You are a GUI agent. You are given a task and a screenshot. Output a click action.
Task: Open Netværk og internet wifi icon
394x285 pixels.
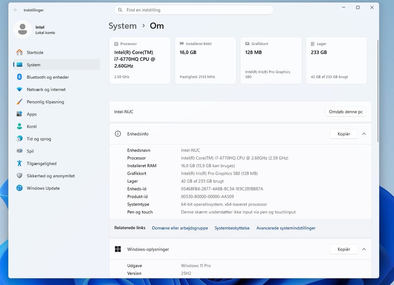tap(19, 89)
